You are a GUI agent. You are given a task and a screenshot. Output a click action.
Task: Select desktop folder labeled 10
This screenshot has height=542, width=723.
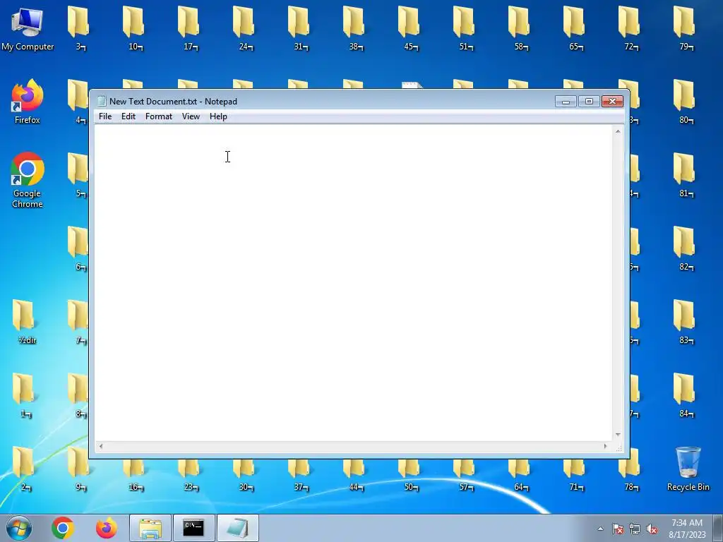[134, 28]
